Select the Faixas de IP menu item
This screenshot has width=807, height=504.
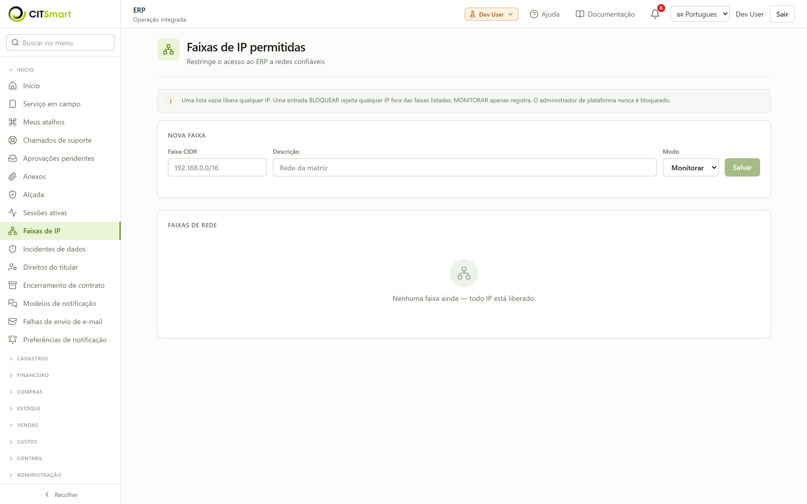tap(60, 231)
